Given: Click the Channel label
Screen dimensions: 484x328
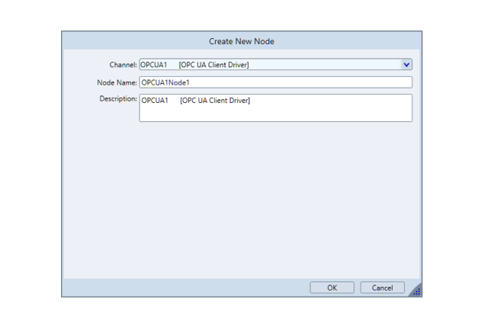Looking at the screenshot, I should (x=123, y=65).
